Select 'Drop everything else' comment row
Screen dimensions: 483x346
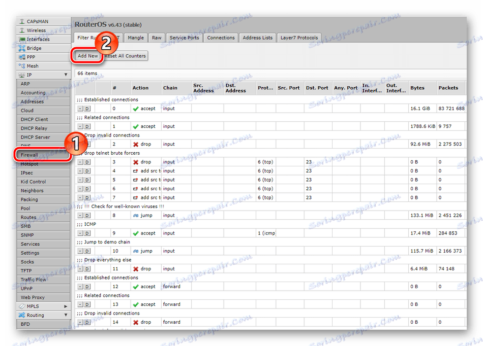tap(271, 260)
